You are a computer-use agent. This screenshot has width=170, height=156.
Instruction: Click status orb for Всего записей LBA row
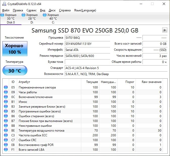[x=6, y=149]
